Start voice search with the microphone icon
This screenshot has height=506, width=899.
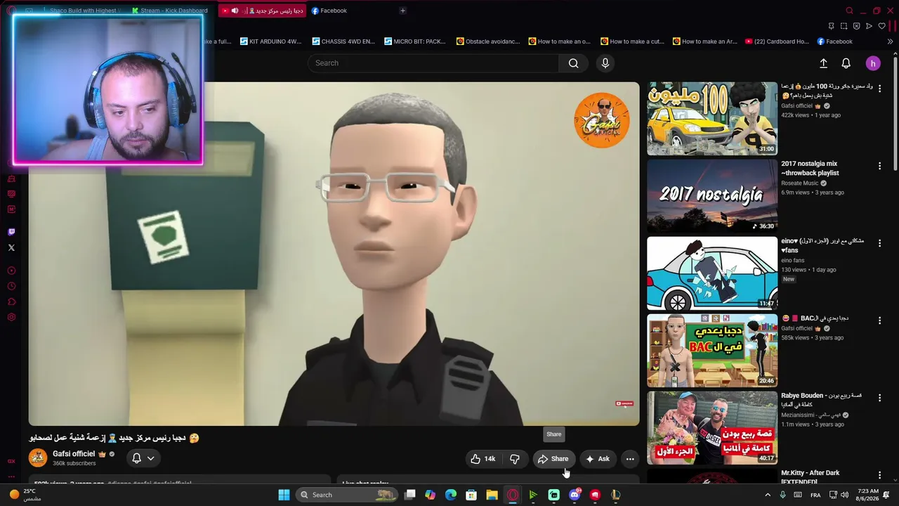click(605, 63)
